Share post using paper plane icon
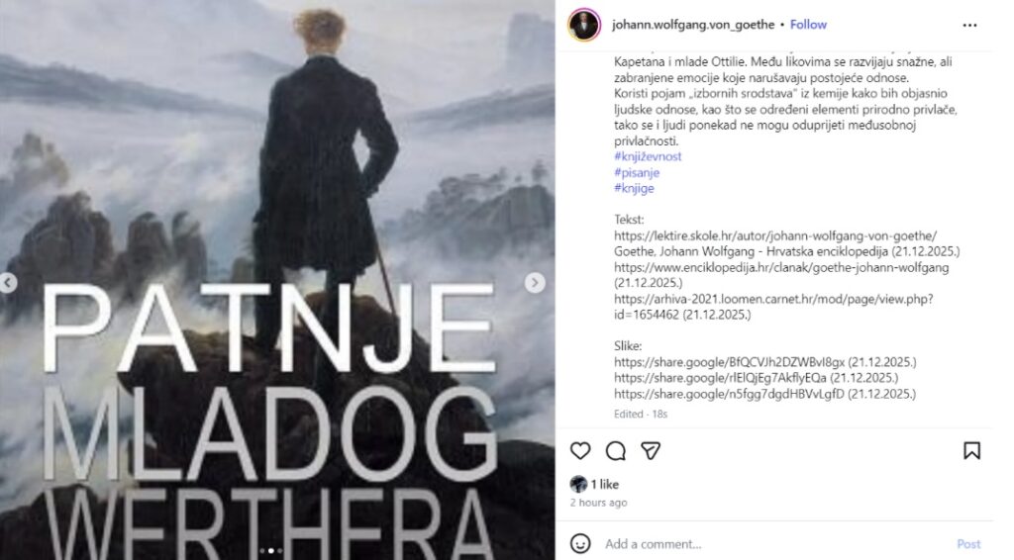Screen dimensions: 1014x560 click(651, 451)
